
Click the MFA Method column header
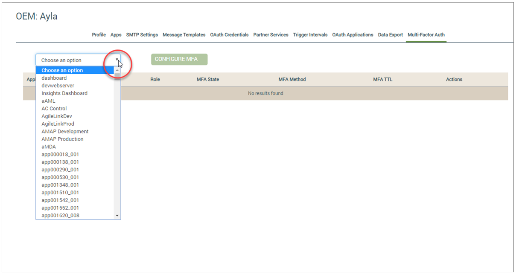point(292,79)
